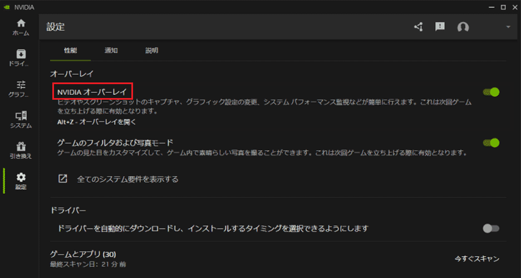Screen dimensions: 521x278
Task: Maximize the NVIDIA window
Action: click(x=503, y=7)
